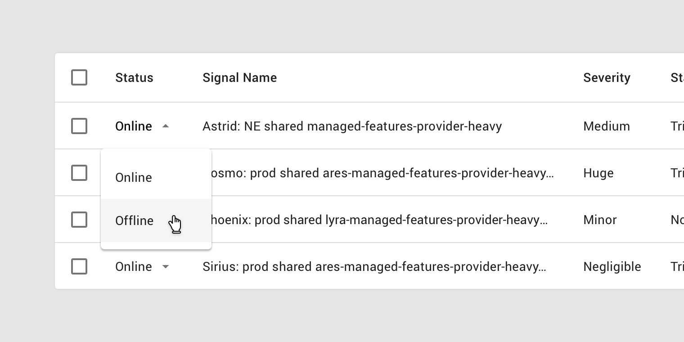
Task: Click the Phoenix prod shared lyra signal name
Action: tap(379, 220)
